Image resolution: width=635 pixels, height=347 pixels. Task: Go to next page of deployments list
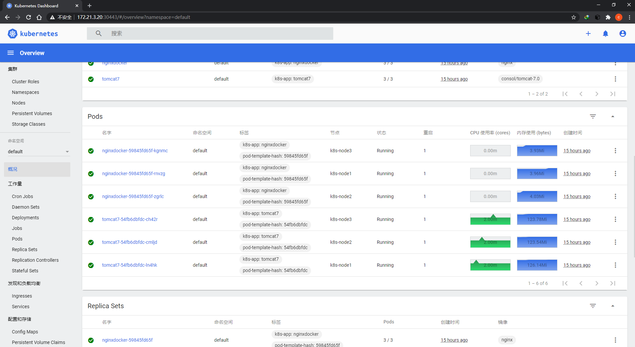point(597,94)
